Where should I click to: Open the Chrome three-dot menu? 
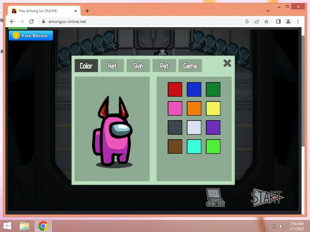point(298,21)
